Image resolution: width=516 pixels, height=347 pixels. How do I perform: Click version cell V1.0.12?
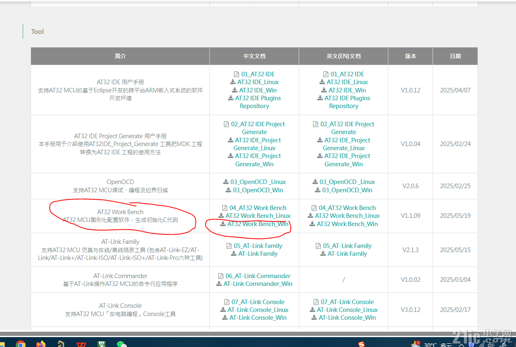point(411,90)
